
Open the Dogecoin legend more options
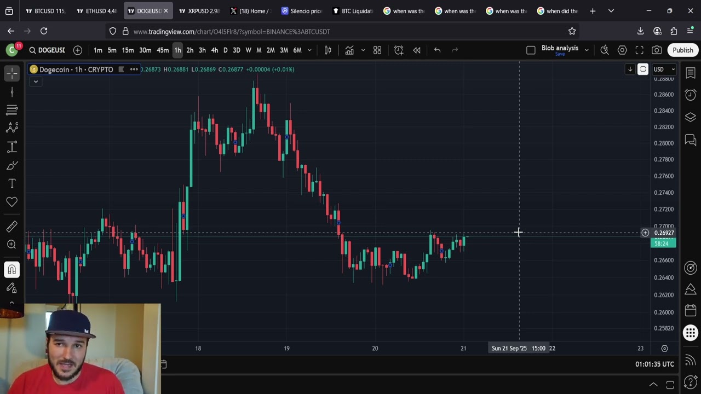(x=134, y=69)
